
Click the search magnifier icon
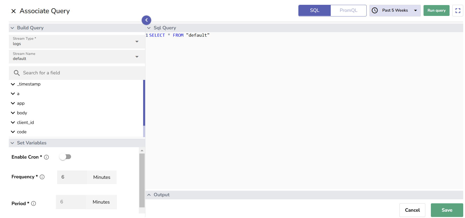coord(17,73)
